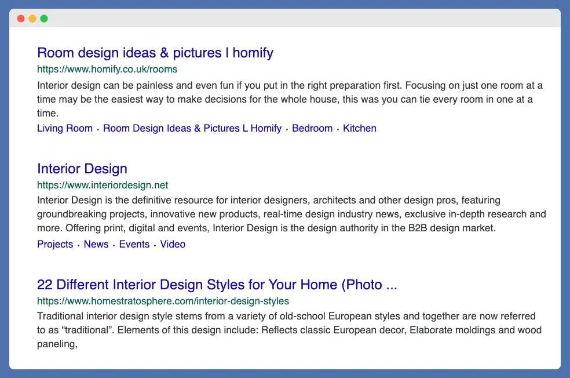Click the yellow minimize window button
570x378 pixels.
pos(32,18)
